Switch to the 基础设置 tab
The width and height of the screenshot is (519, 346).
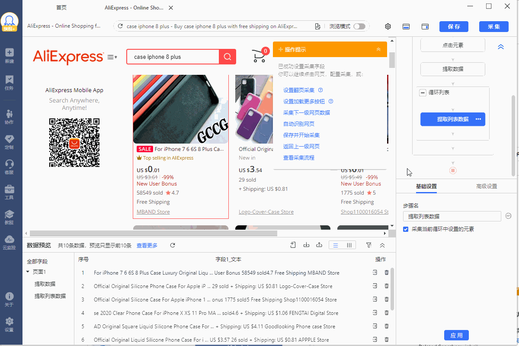pos(426,186)
